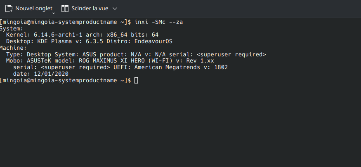The image size is (361, 167).
Task: Click the Nouvel onglet new-tab icon
Action: point(9,9)
